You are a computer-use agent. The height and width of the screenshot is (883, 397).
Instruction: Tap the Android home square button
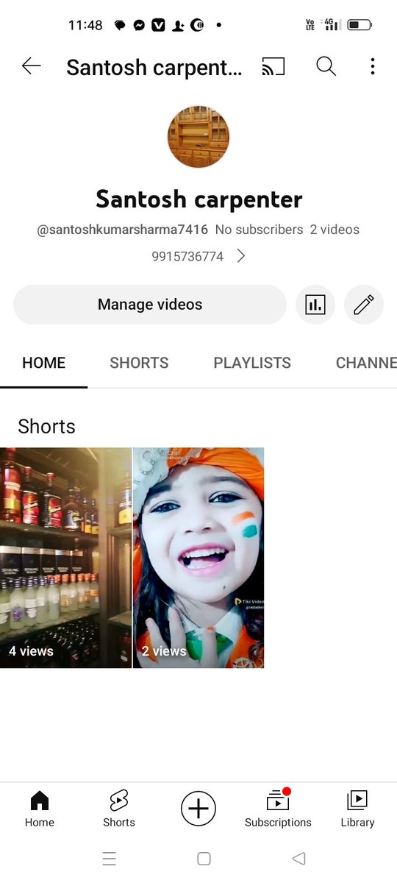[204, 859]
